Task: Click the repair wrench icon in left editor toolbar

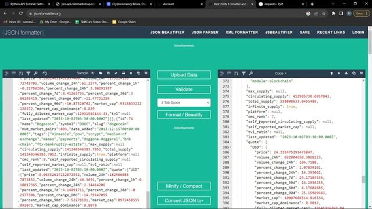Action: 35,74
